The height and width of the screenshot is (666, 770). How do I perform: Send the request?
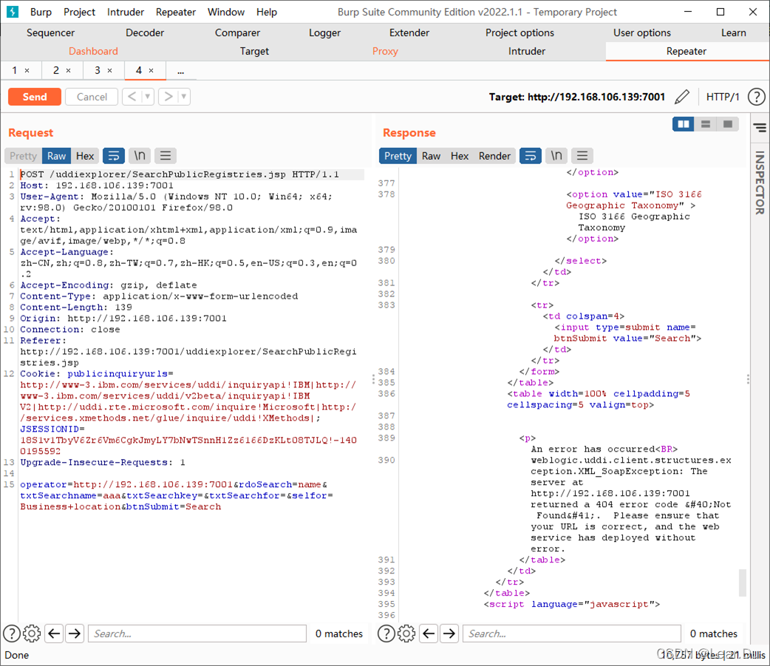coord(35,97)
